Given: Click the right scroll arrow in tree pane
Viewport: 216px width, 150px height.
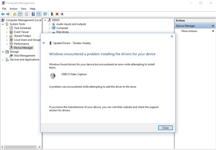Looking at the screenshot, I should pos(39,147).
